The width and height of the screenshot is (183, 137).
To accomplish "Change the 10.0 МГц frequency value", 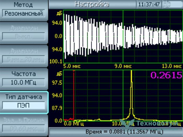I will tap(24, 82).
